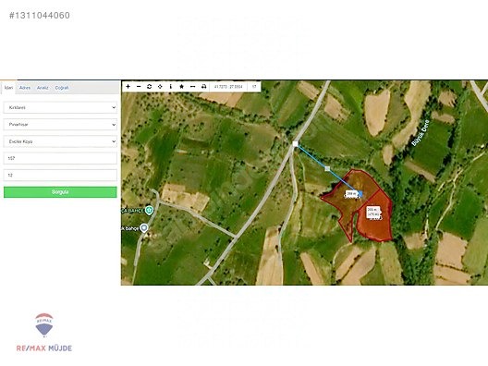Screen dimensions: 488x366
Task: Click the RE/MAX balloon logo
Action: click(44, 325)
